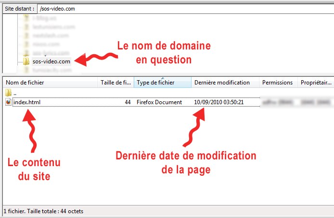This screenshot has width=334, height=218.
Task: Click the Firefox Document type cell
Action: click(x=159, y=102)
